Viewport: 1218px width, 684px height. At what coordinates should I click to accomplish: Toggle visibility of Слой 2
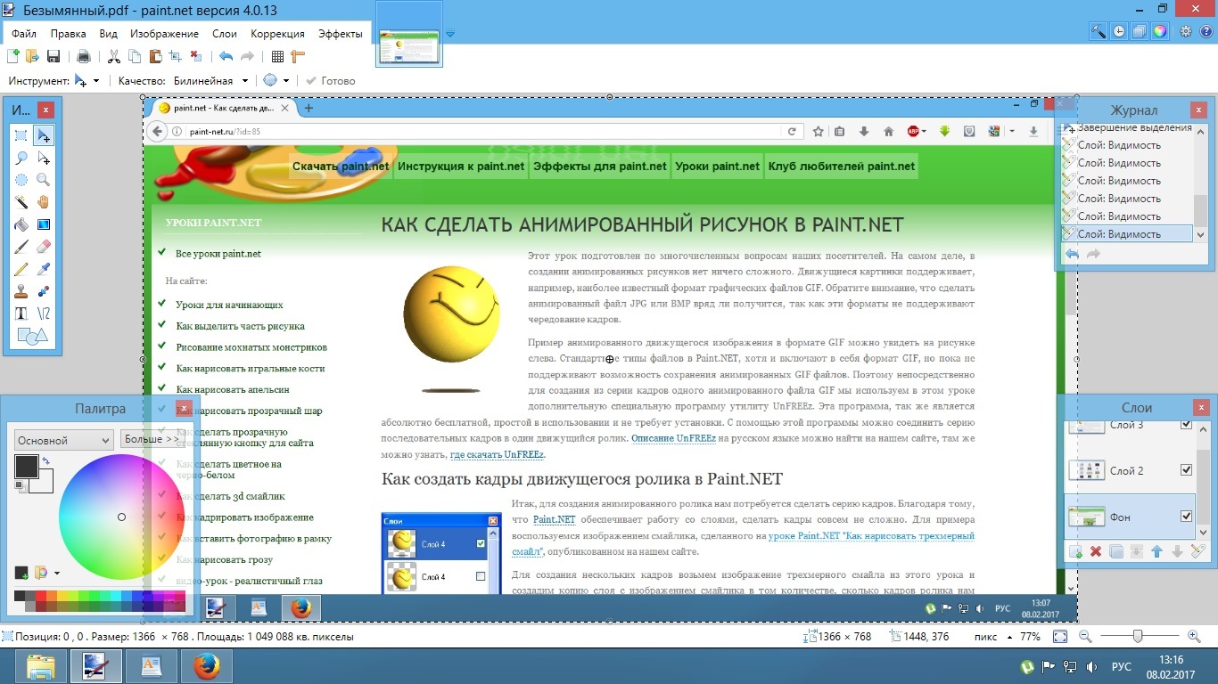(1186, 470)
